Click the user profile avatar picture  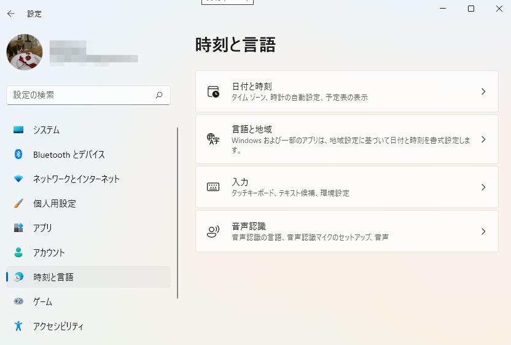coord(25,52)
